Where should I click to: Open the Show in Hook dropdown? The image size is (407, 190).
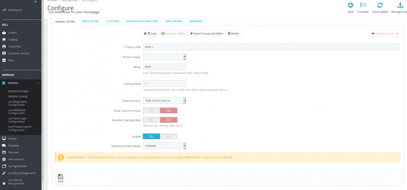click(164, 57)
